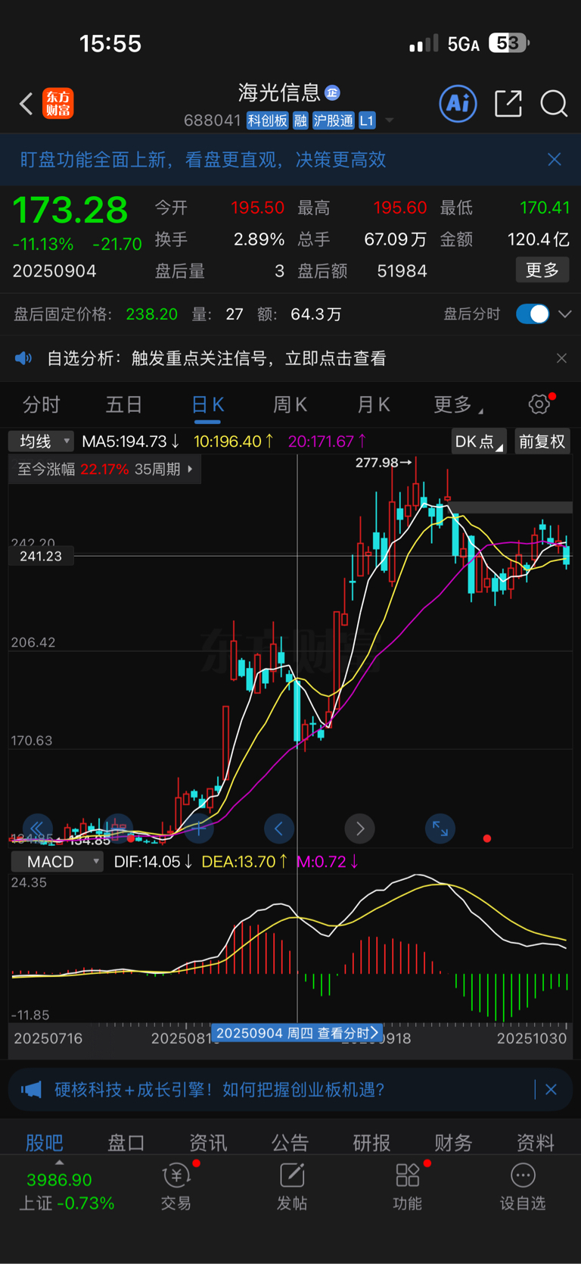Tap the 设自选 watchlist icon
581x1264 pixels.
(523, 1187)
